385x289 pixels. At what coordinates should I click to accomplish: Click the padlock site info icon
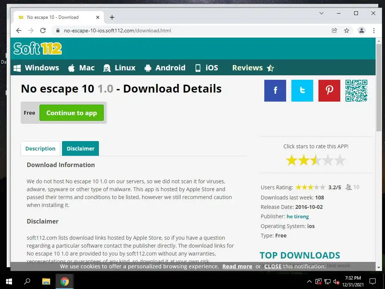(58, 30)
